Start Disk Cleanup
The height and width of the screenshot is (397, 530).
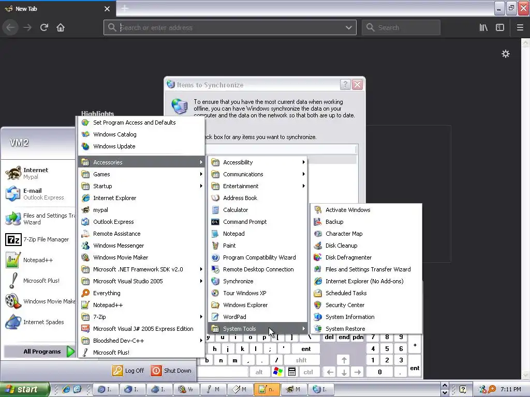[x=366, y=246]
